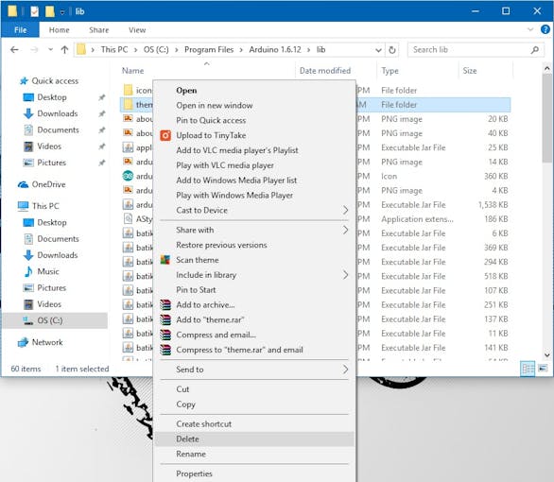This screenshot has height=482, width=554.
Task: Select the 1,538 KB size cell
Action: [x=493, y=205]
